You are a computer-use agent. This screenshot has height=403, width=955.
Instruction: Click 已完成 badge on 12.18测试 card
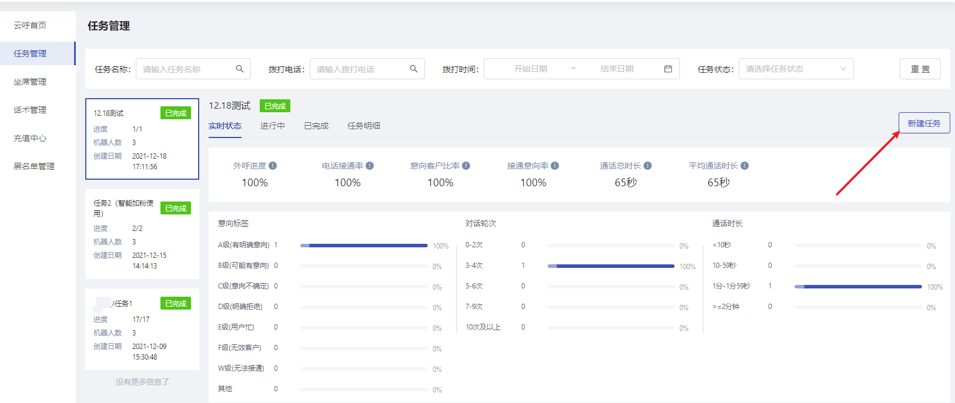tap(176, 113)
